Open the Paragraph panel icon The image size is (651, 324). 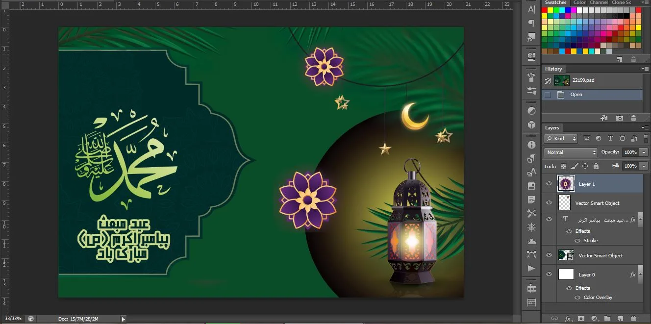click(531, 23)
